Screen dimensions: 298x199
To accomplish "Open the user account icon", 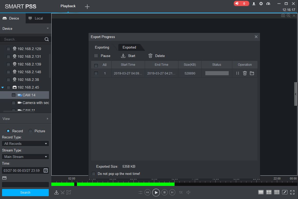I will click(254, 4).
